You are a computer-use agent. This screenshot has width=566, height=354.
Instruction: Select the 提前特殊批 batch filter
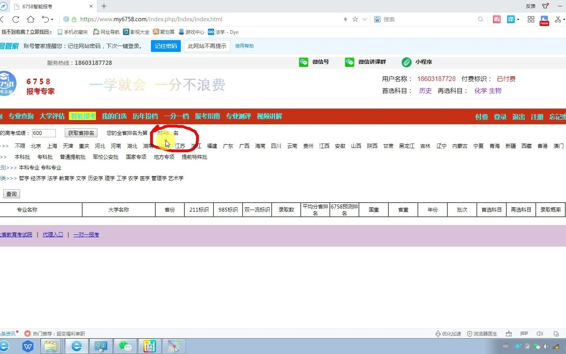[x=194, y=157]
